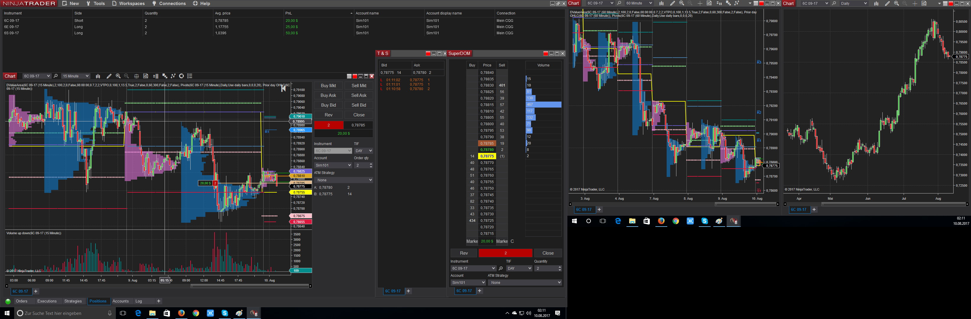The image size is (971, 319).
Task: Click Buy Ask button
Action: pos(328,96)
